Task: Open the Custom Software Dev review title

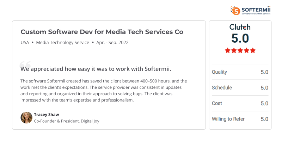Action: [102, 32]
